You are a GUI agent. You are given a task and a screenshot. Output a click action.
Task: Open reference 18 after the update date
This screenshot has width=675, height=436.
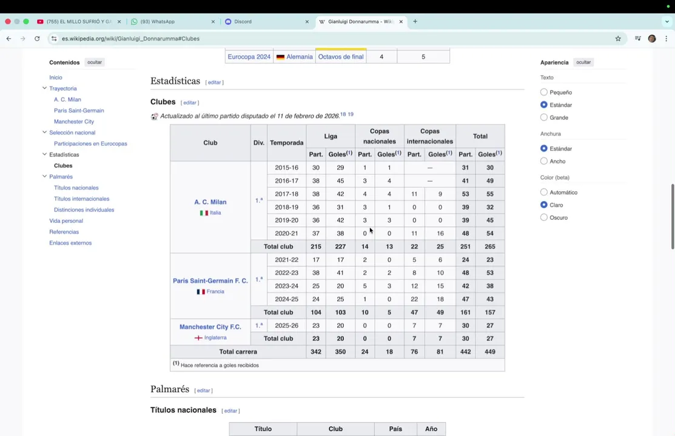point(343,114)
